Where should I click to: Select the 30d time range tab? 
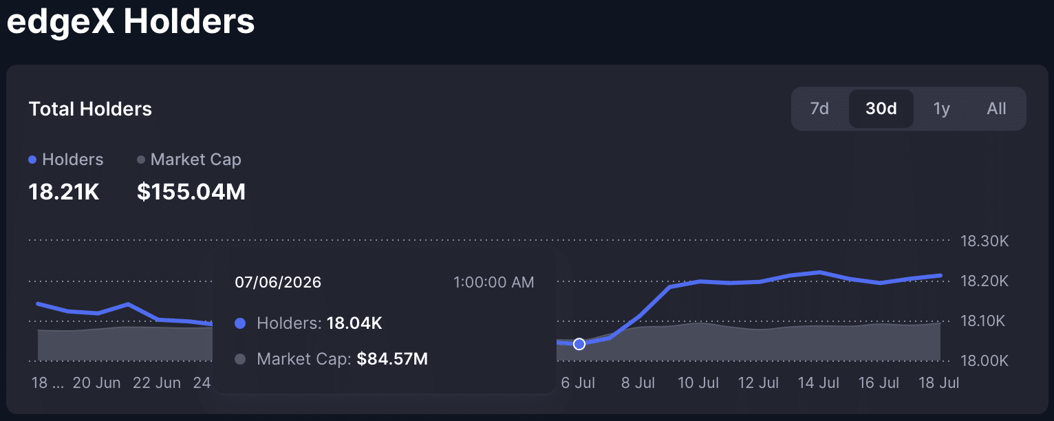click(x=881, y=109)
